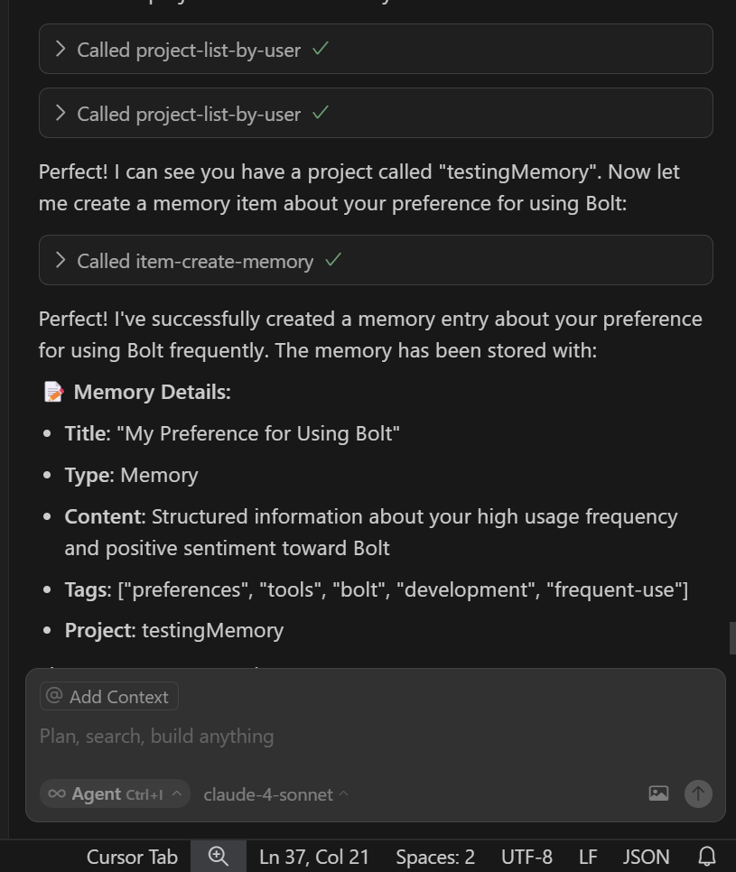Attach an image using picture icon
This screenshot has height=872, width=736.
658,793
